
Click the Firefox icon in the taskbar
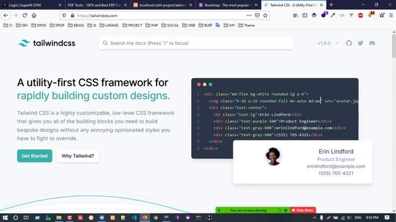coord(145,218)
